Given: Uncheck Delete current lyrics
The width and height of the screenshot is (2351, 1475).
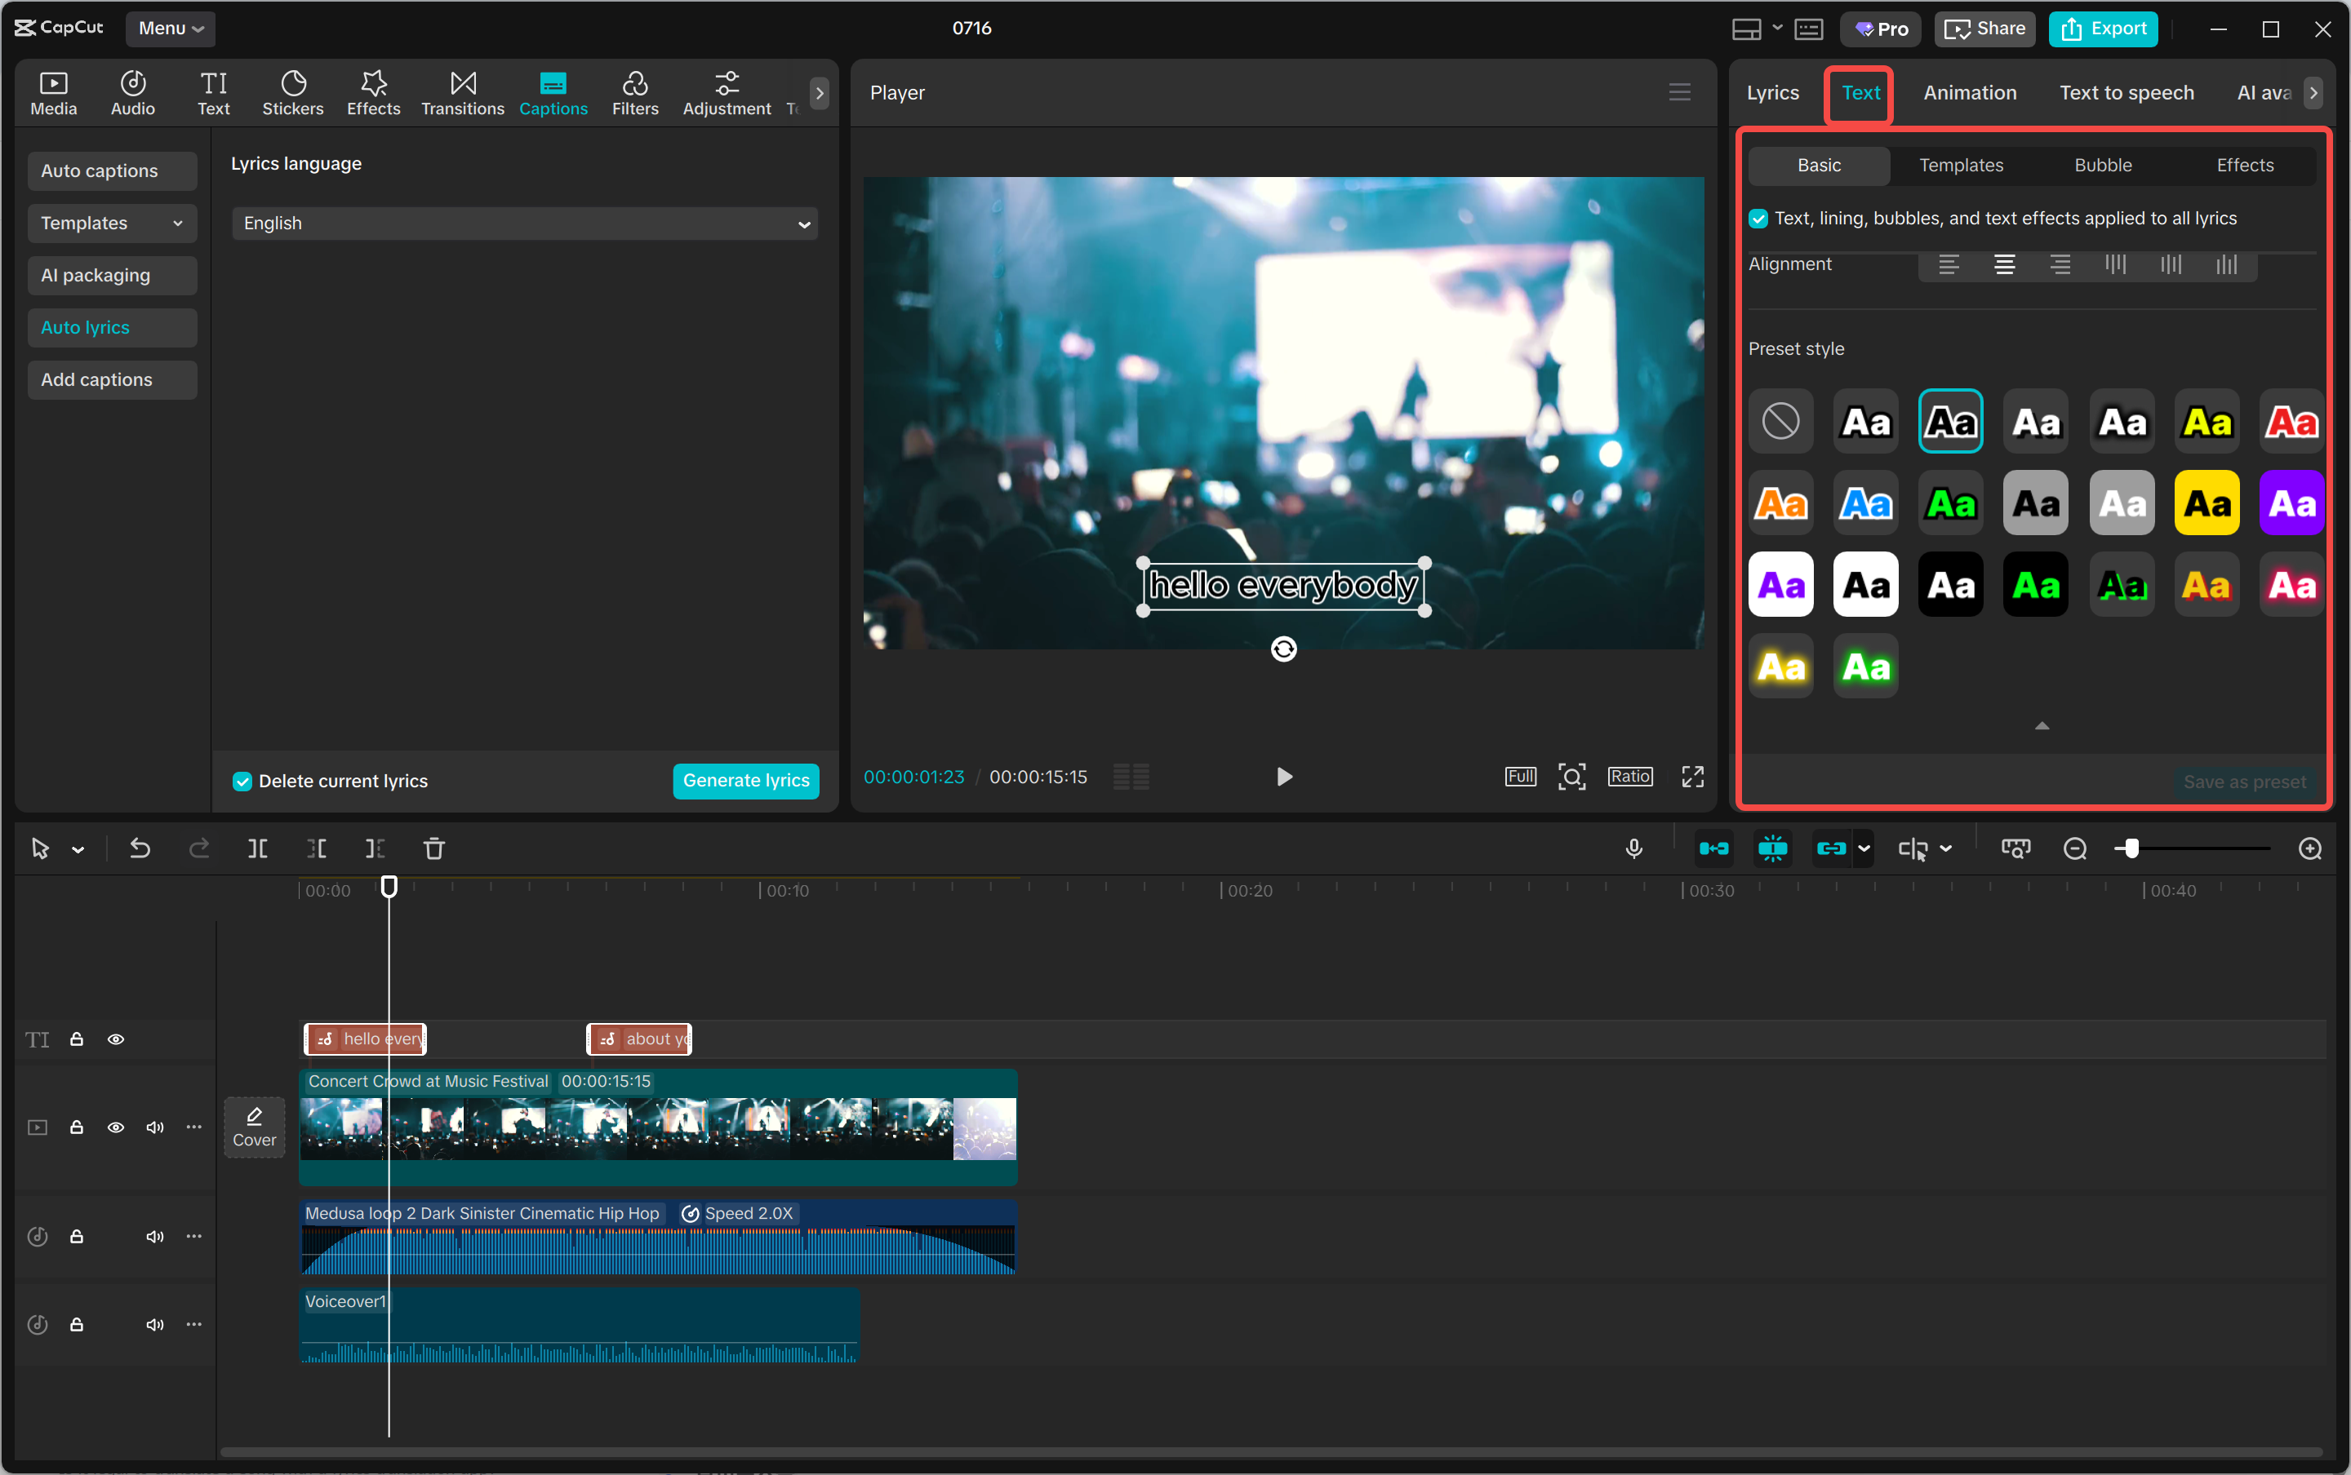Looking at the screenshot, I should tap(242, 782).
